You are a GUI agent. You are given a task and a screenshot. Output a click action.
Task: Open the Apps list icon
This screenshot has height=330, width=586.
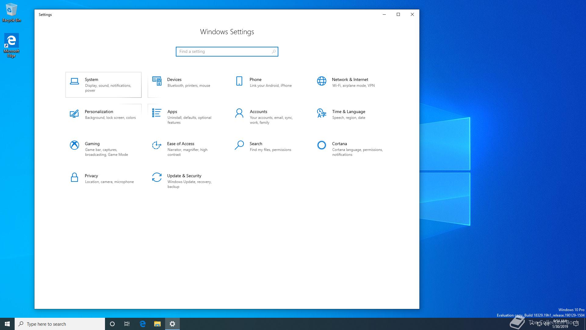point(157,113)
